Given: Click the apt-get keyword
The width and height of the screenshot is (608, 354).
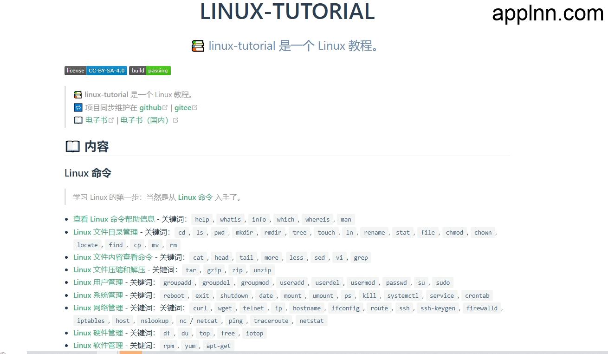Looking at the screenshot, I should pos(218,346).
